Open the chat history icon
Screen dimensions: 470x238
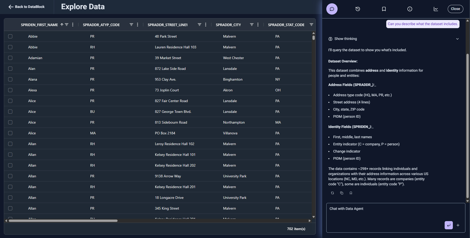pos(358,9)
